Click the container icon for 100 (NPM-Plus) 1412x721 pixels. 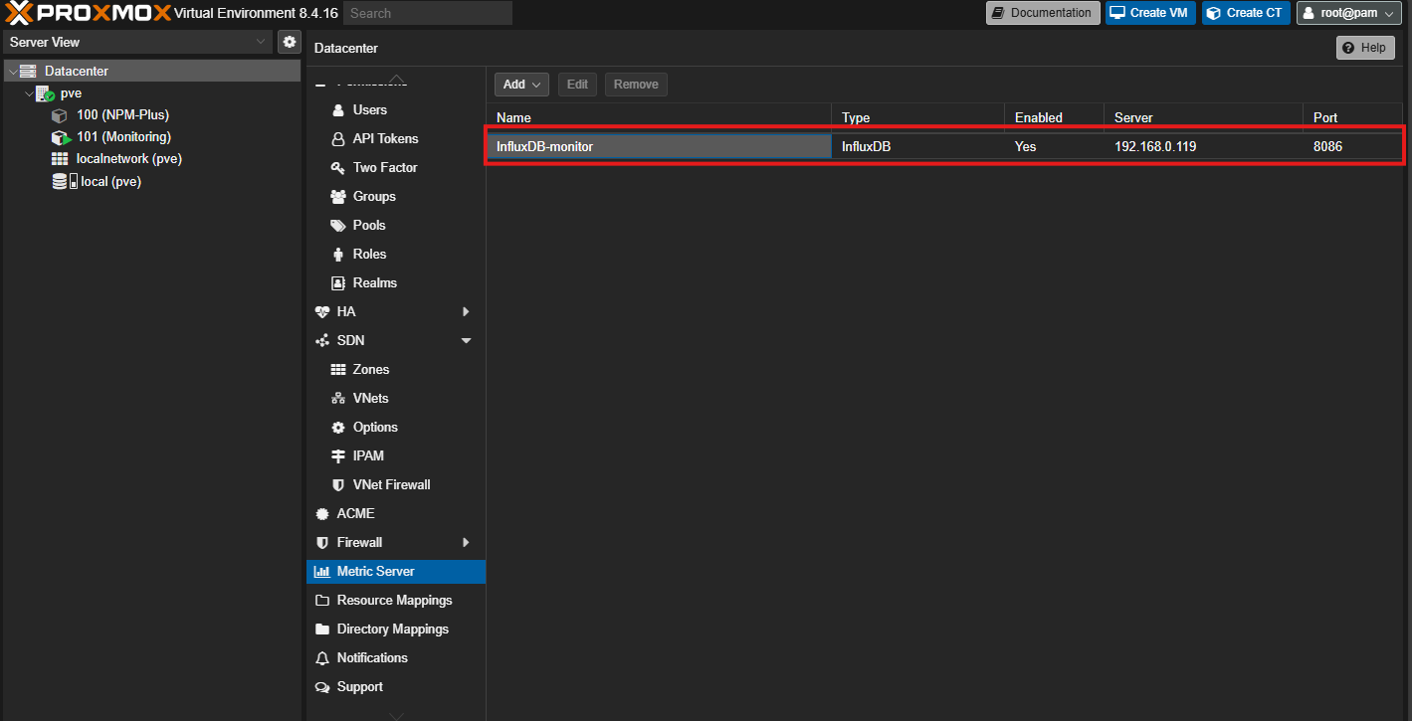pyautogui.click(x=60, y=115)
